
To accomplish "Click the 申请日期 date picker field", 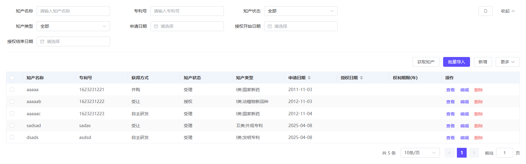I will coord(187,26).
